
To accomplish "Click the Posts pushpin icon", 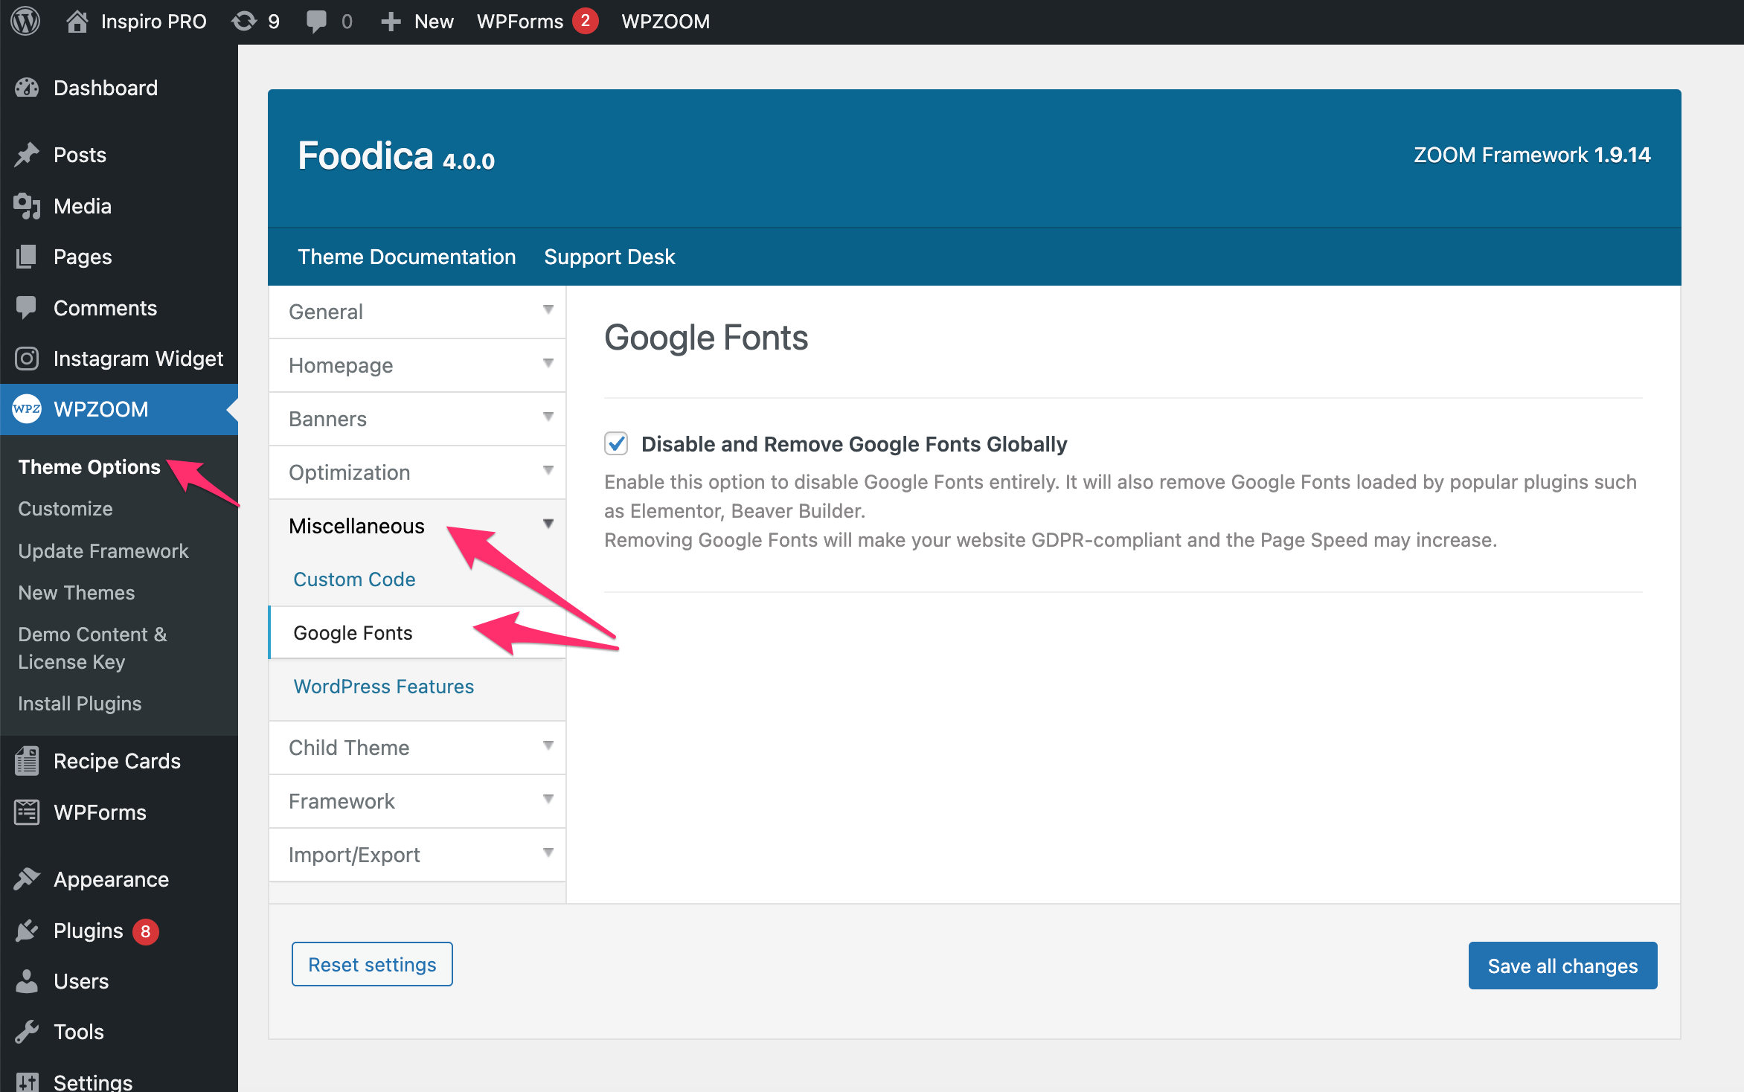I will (27, 155).
